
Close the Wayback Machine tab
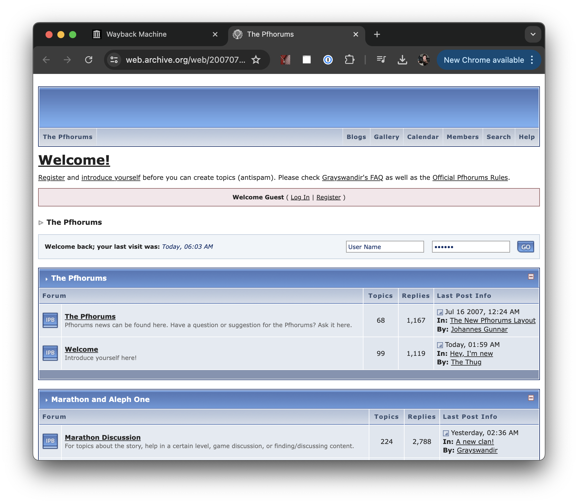pos(215,34)
